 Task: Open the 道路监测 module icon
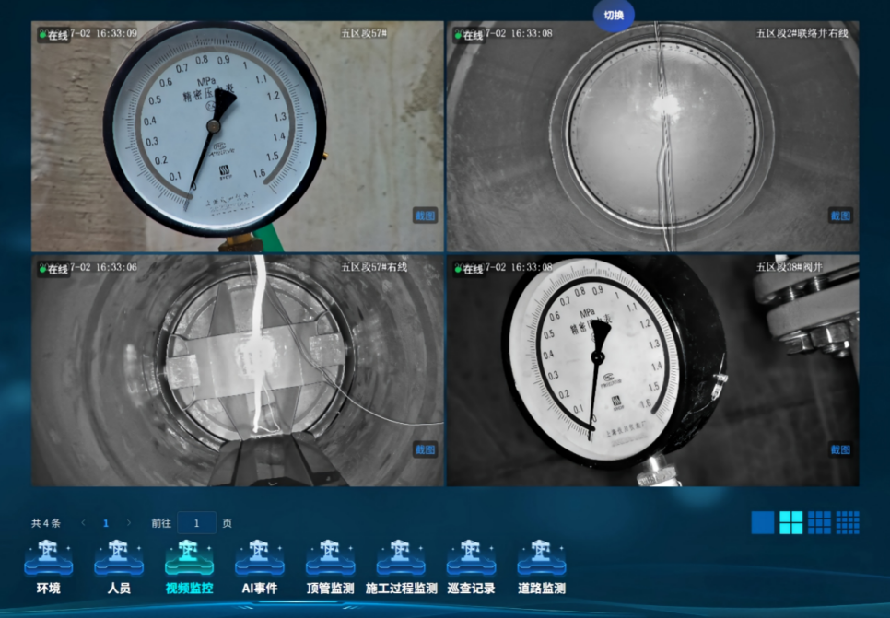(542, 557)
